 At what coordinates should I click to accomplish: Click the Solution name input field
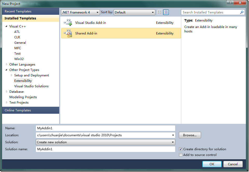105,149
